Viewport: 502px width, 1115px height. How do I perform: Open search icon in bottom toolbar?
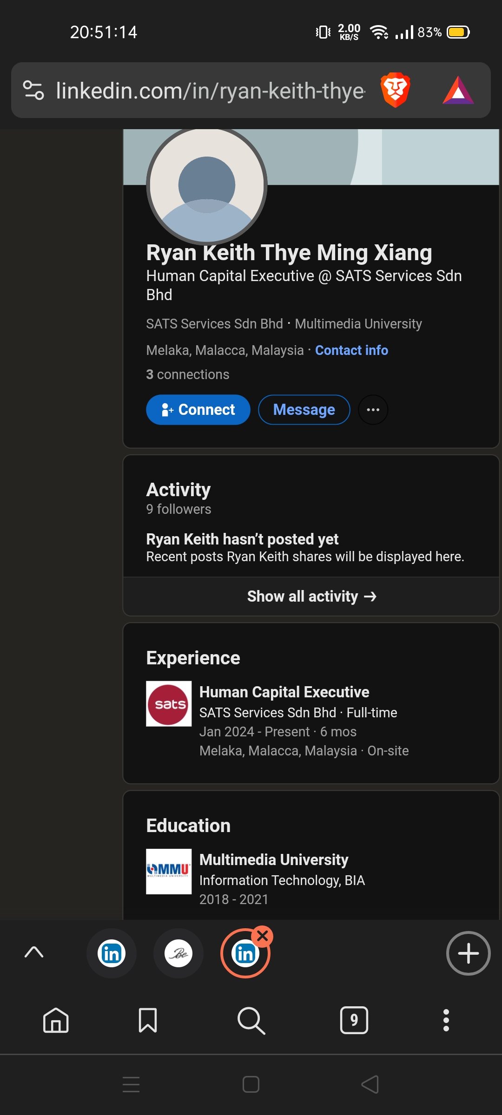pos(251,1020)
